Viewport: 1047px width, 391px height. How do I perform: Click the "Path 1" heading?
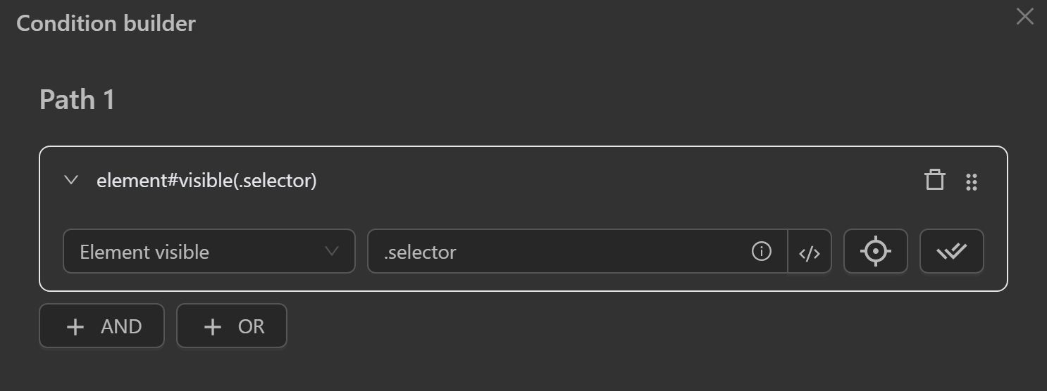(77, 100)
